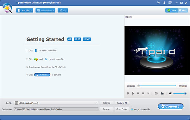This screenshot has height=120, width=190.
Task: Adjust the volume slider
Action: coord(180,93)
